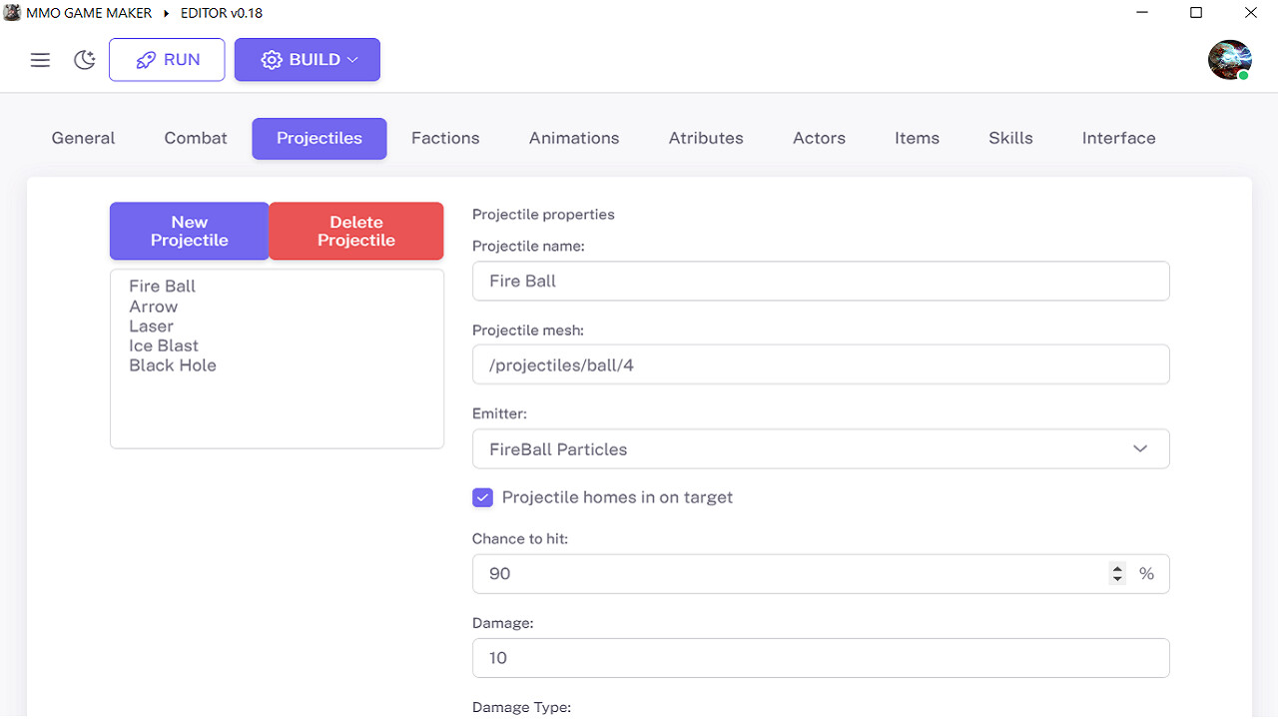Viewport: 1278px width, 719px height.
Task: Increment Chance to hit with up arrow
Action: point(1116,567)
